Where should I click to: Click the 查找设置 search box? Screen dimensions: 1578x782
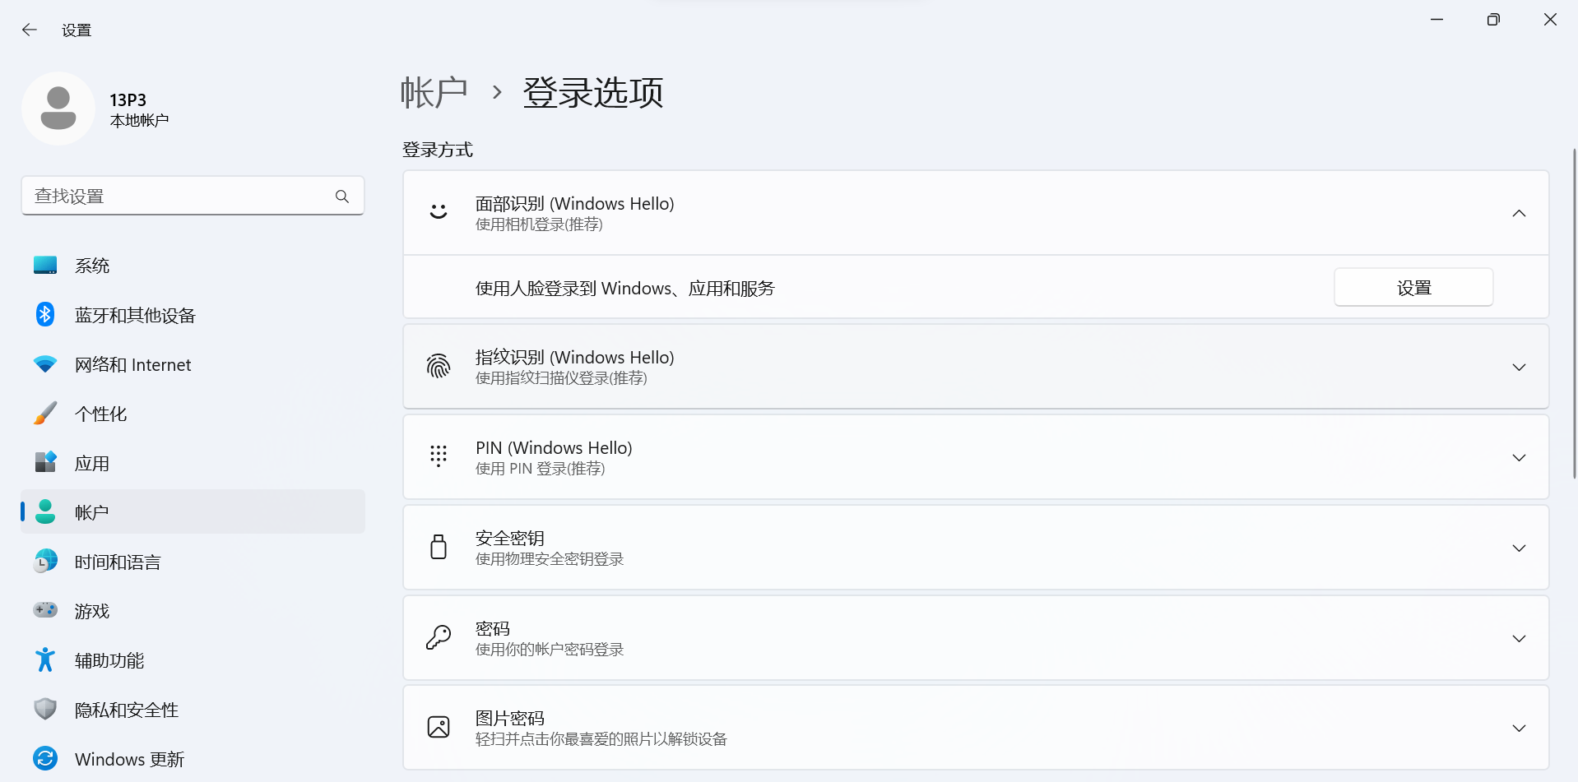(x=177, y=197)
